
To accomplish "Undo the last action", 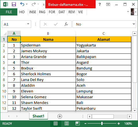I will pos(22,4).
